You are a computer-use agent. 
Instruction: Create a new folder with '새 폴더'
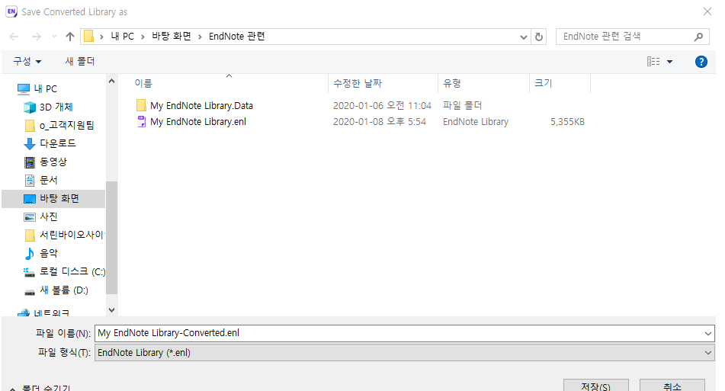(79, 61)
